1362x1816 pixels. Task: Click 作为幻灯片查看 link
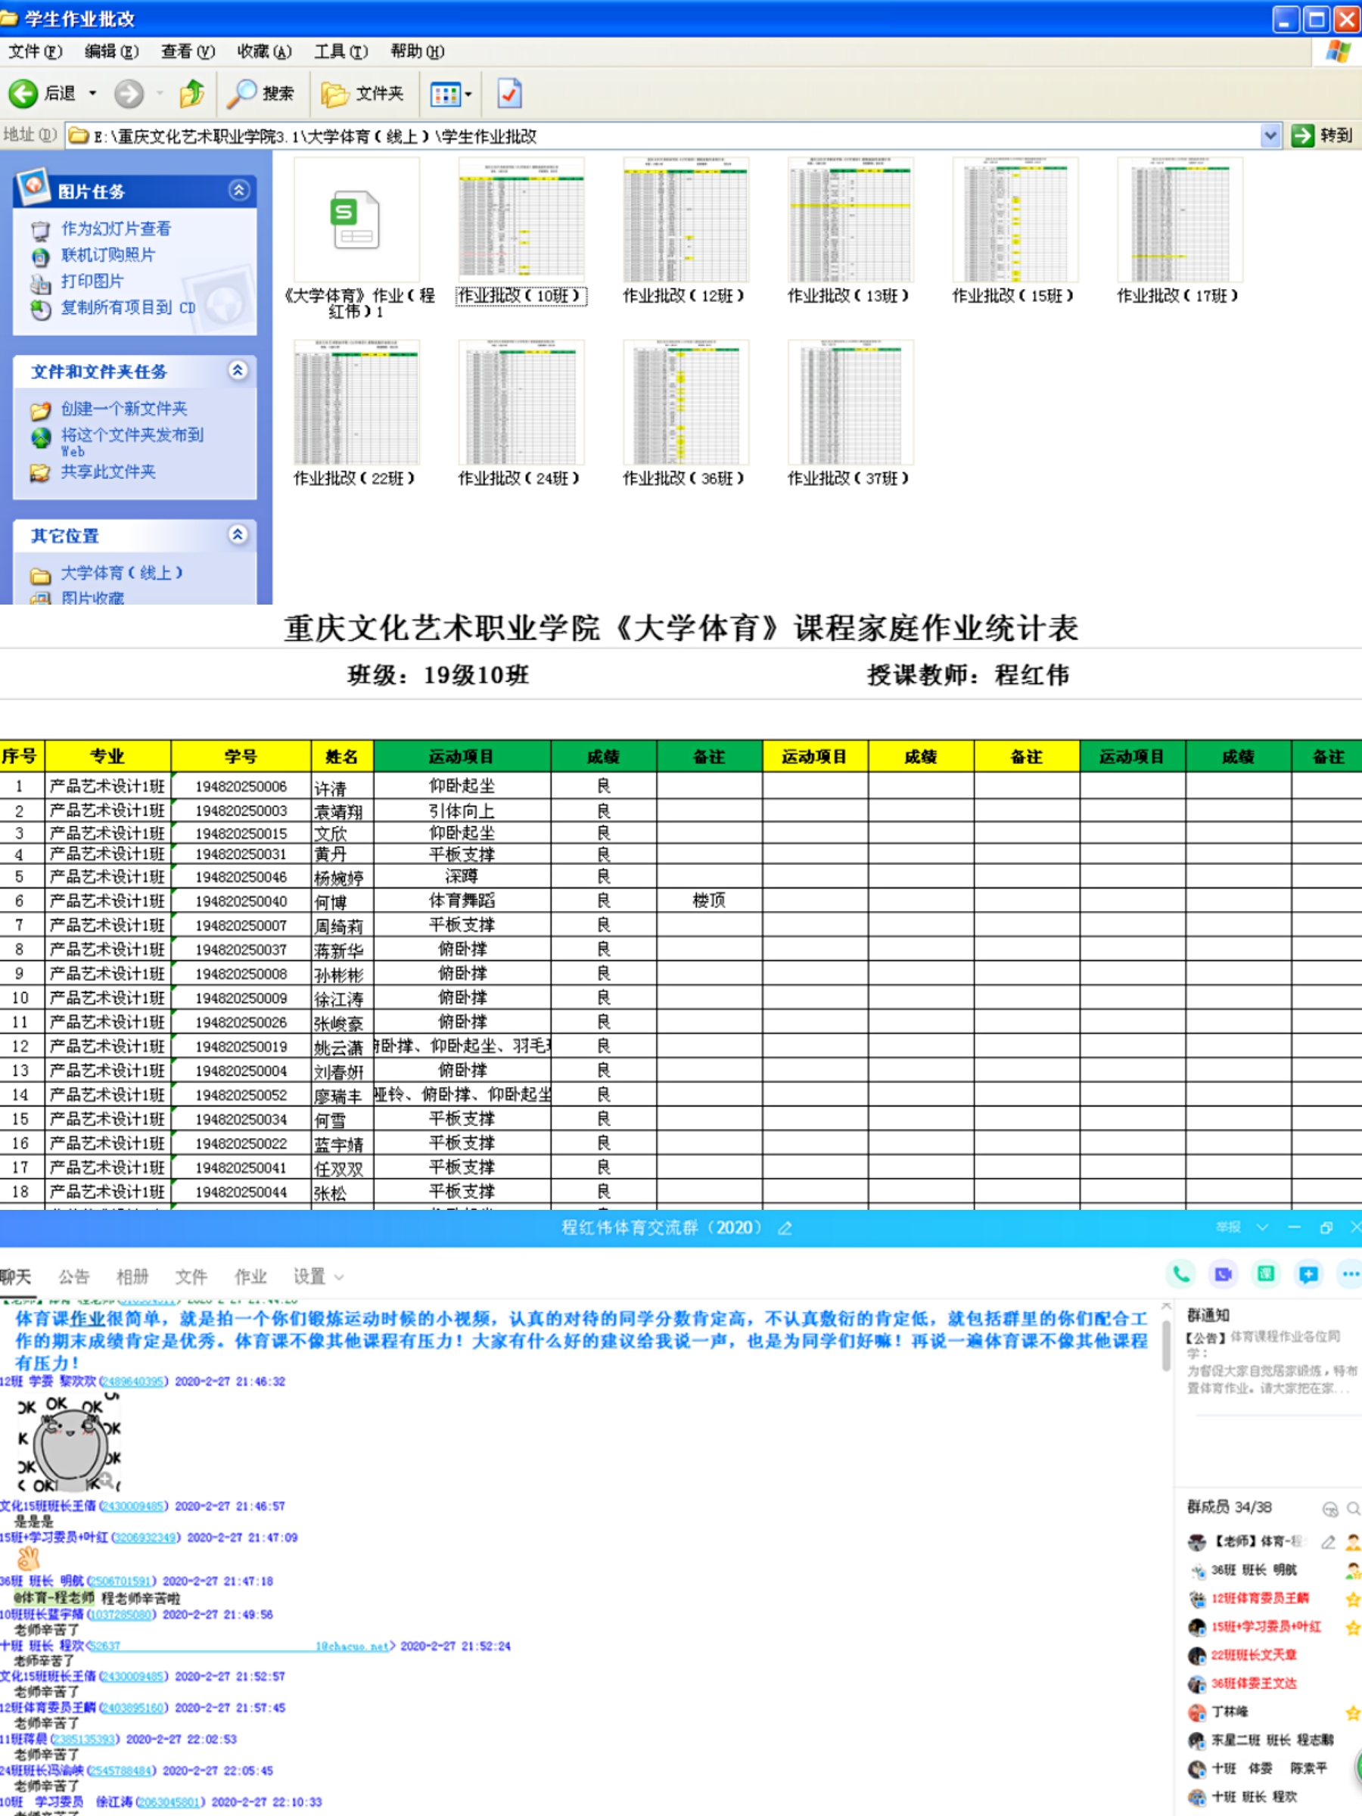pos(116,229)
